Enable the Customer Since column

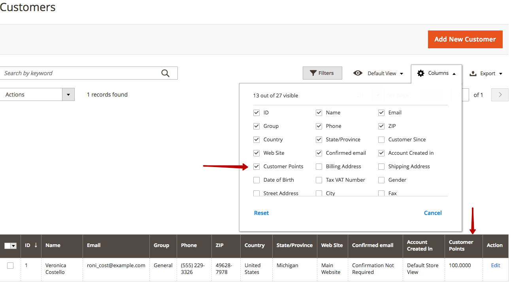click(x=381, y=140)
